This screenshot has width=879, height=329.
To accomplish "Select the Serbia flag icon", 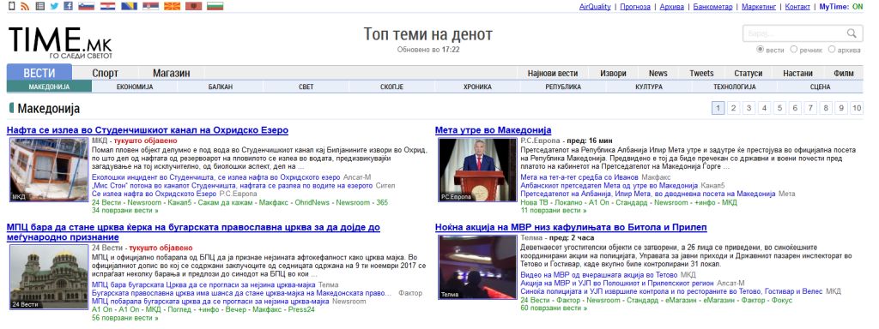I will coord(150,6).
